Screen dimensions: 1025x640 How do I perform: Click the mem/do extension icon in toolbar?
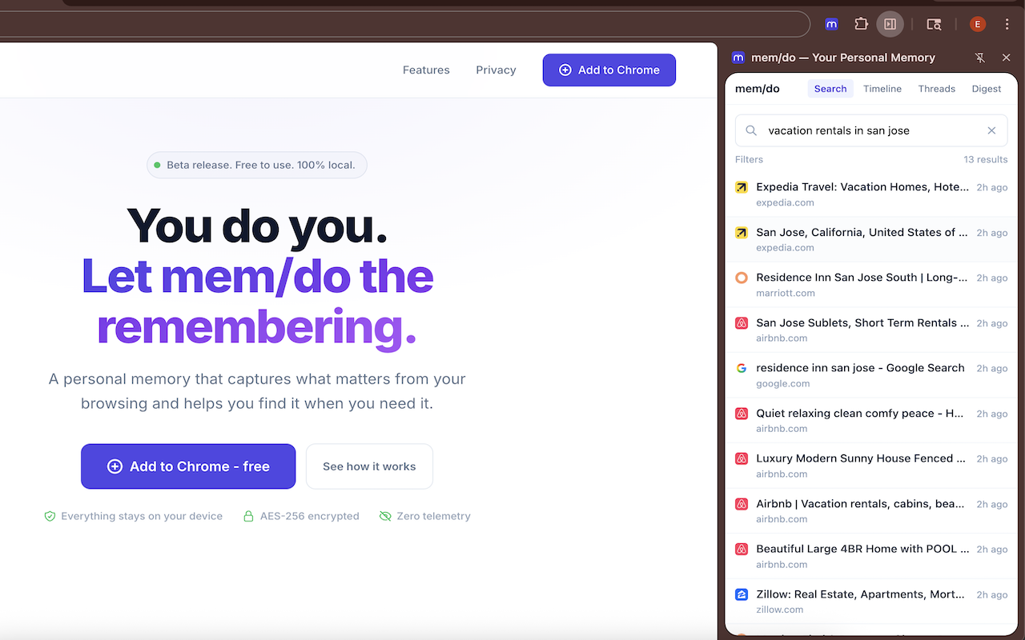point(832,24)
